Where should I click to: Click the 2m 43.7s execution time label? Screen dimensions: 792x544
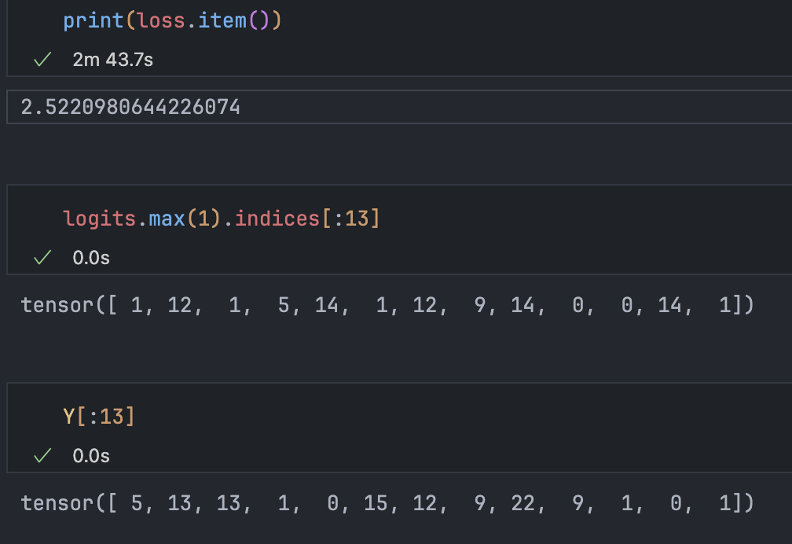point(112,60)
